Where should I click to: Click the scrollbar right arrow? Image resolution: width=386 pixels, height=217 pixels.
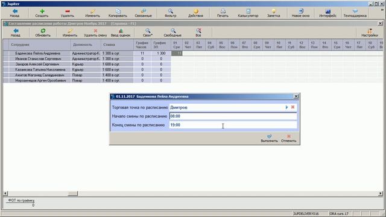click(x=381, y=193)
